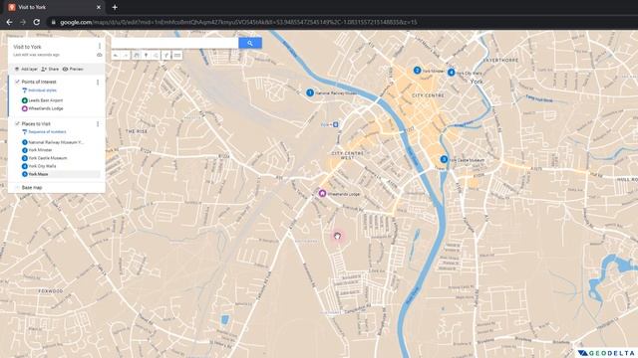Click the purple Wheatlands Lodge marker on map
Screen dimensions: 638x358
[322, 193]
